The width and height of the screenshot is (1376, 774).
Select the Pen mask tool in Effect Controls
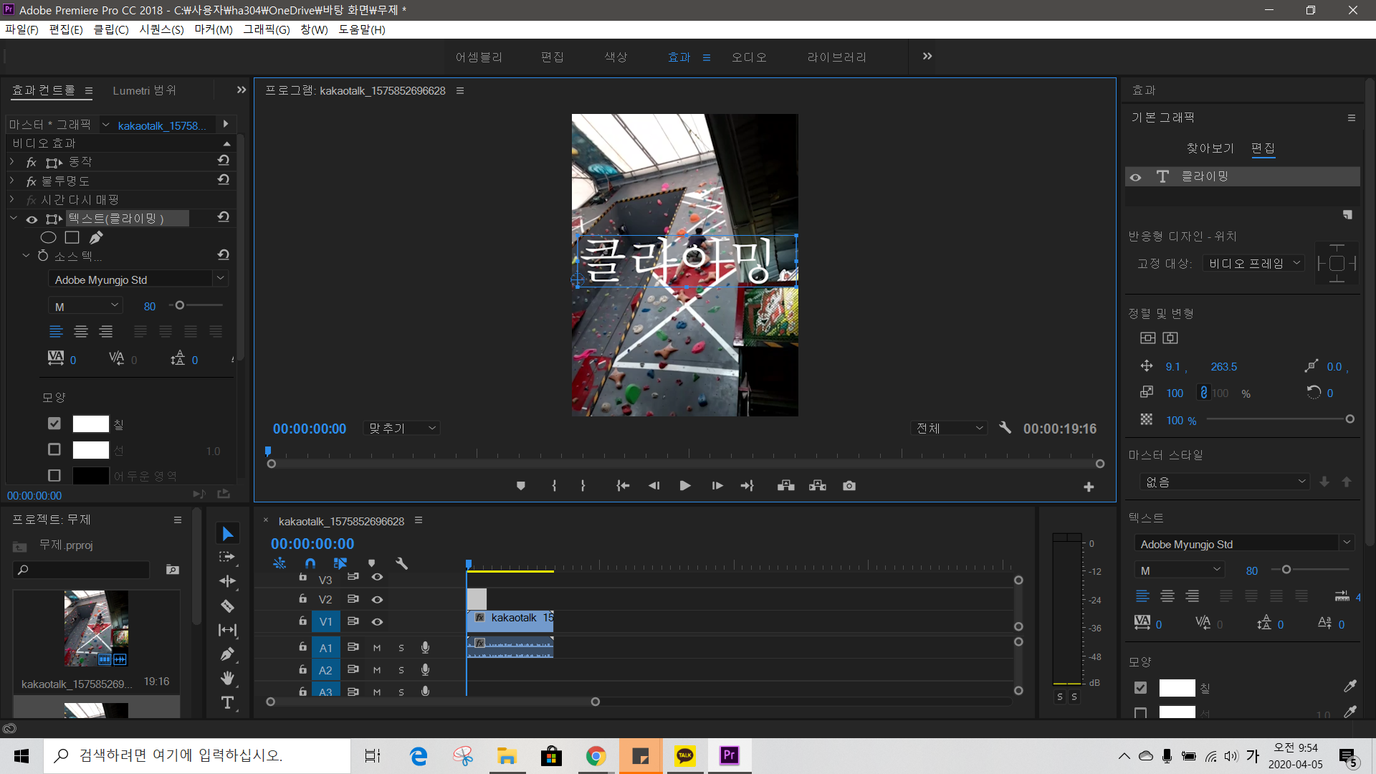[96, 237]
